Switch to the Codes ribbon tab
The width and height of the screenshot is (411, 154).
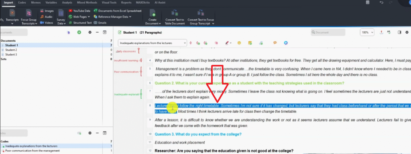pos(22,3)
